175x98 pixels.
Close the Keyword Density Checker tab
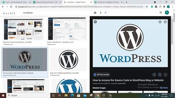point(60,2)
